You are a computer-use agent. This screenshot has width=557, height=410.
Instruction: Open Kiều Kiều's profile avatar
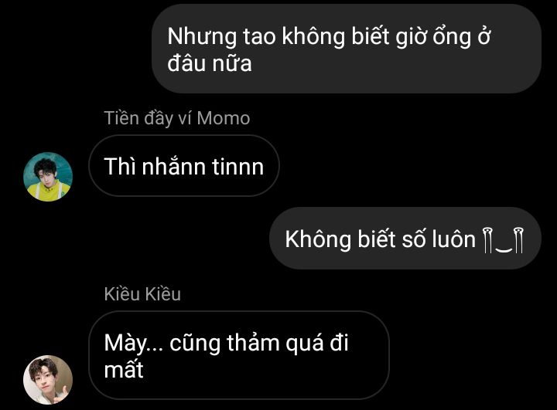(48, 379)
